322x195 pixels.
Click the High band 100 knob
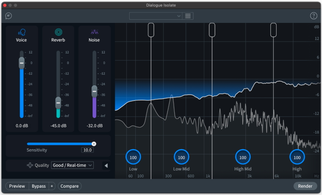297,157
